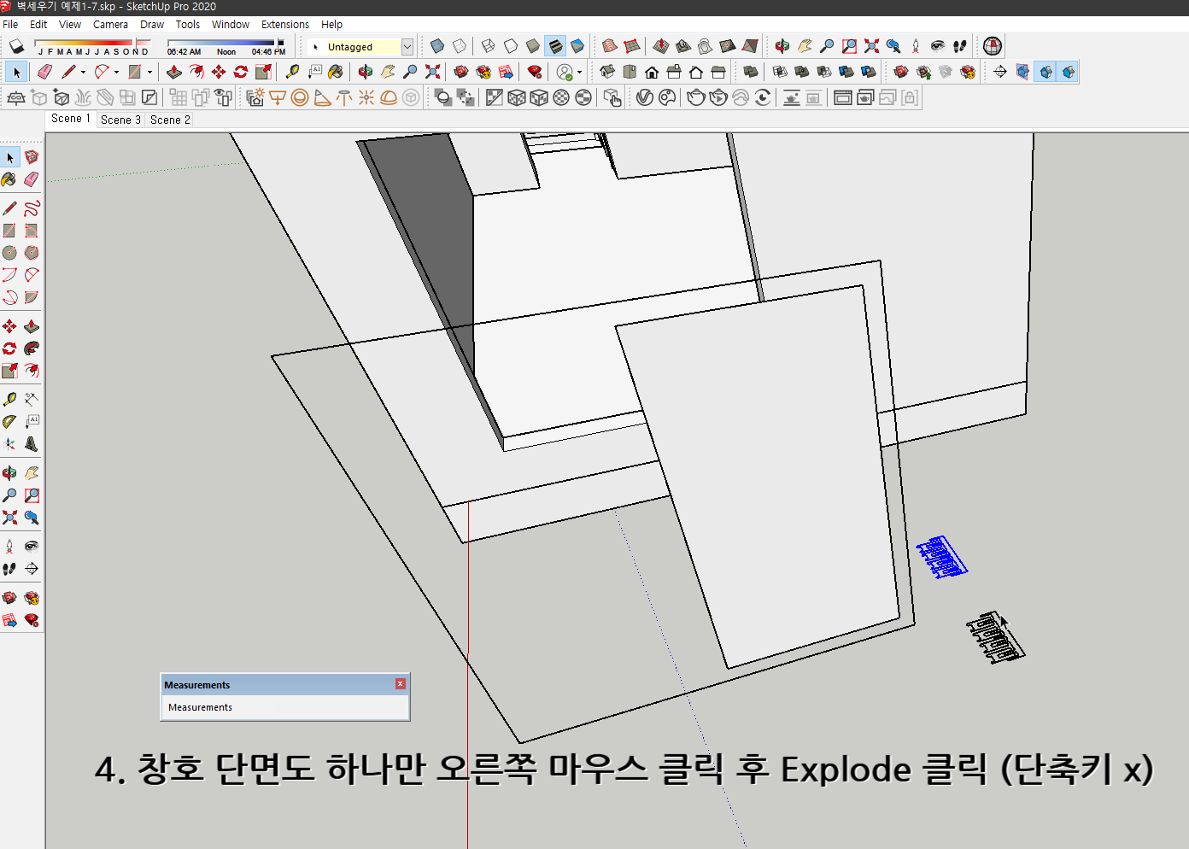
Task: Toggle Wireframe display style
Action: point(487,46)
